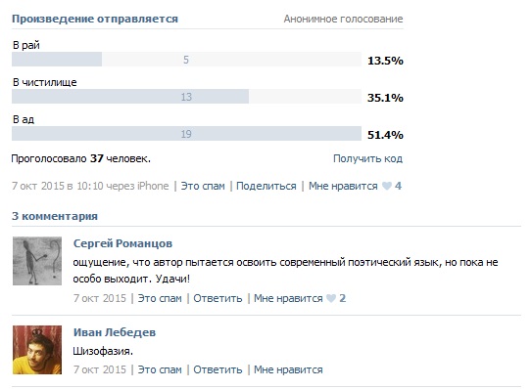The width and height of the screenshot is (532, 389).
Task: Open Сергей Романцов's avatar thumbnail
Action: [x=37, y=261]
